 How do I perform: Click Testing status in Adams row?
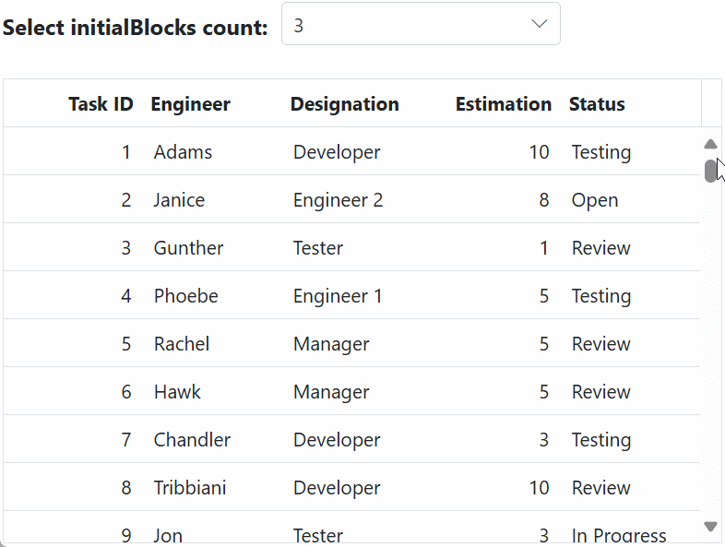pyautogui.click(x=601, y=152)
